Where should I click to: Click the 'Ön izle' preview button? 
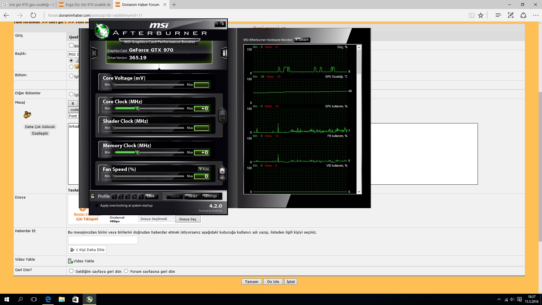tap(273, 282)
